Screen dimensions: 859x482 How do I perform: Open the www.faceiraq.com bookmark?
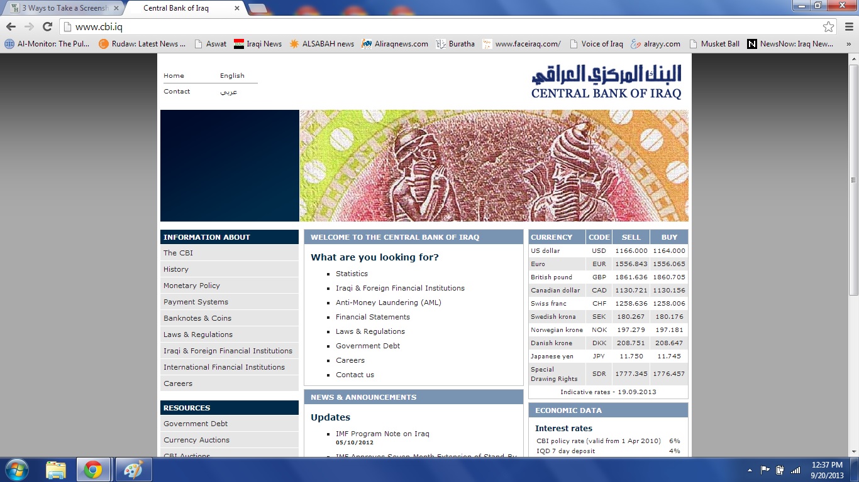click(x=522, y=44)
